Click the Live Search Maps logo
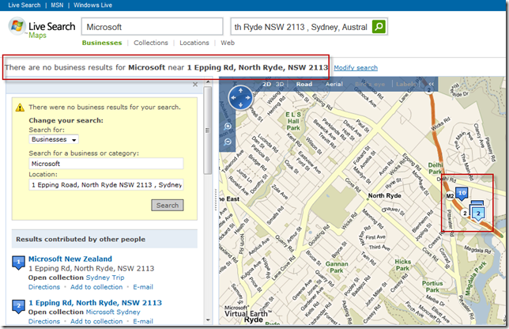This screenshot has height=329, width=509. pyautogui.click(x=41, y=30)
